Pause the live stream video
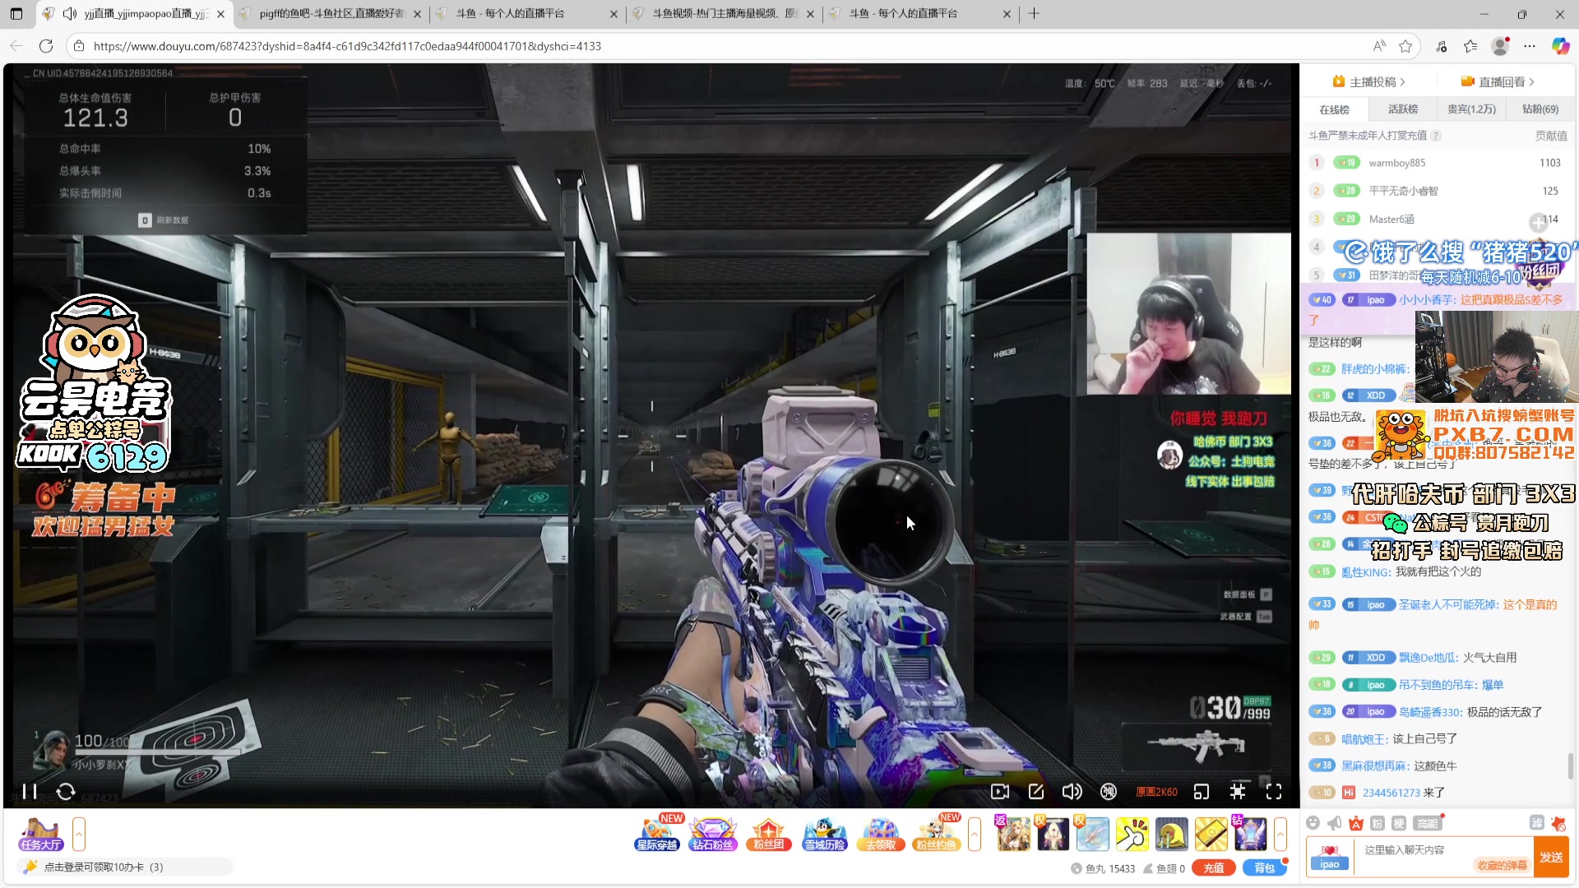 pos(30,791)
